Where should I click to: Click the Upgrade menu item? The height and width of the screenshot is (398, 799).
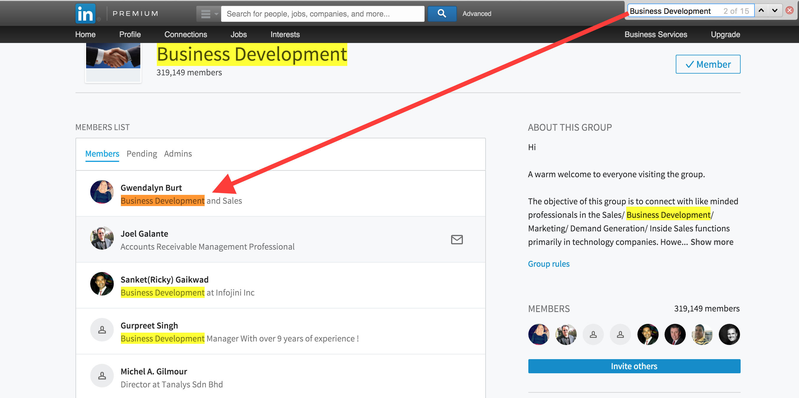pos(725,34)
